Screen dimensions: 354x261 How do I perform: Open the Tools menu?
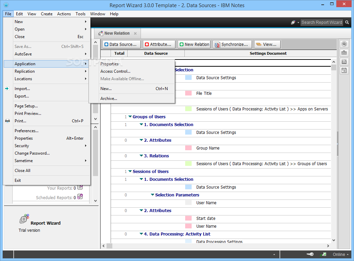tap(81, 14)
